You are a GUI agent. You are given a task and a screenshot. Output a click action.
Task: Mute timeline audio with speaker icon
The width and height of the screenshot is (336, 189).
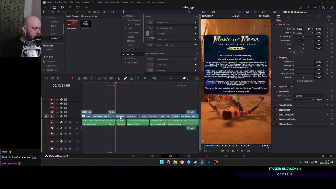click(185, 78)
